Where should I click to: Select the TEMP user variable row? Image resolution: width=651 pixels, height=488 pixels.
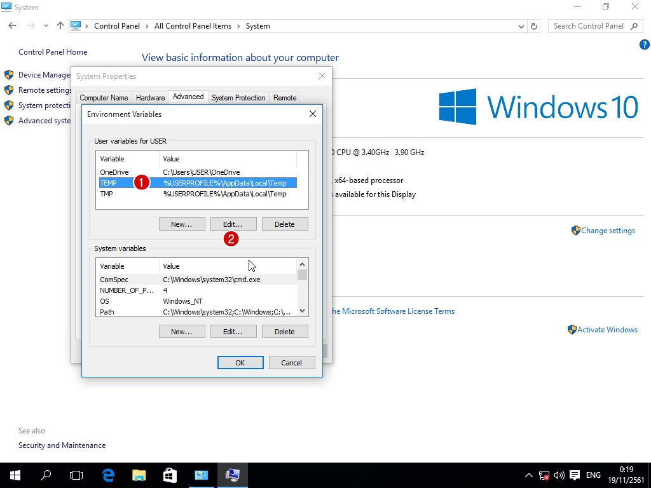pos(198,183)
